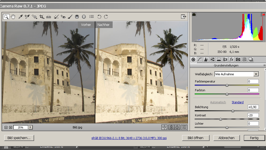The image size is (266, 150).
Task: Switch to the Lens Corrections tab icon
Action: coord(225,60)
